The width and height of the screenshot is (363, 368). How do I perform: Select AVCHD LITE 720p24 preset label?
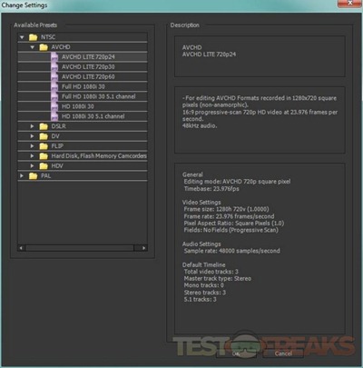[88, 57]
